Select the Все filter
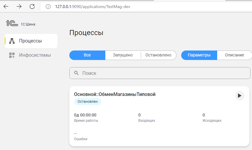This screenshot has width=252, height=150. (x=87, y=55)
